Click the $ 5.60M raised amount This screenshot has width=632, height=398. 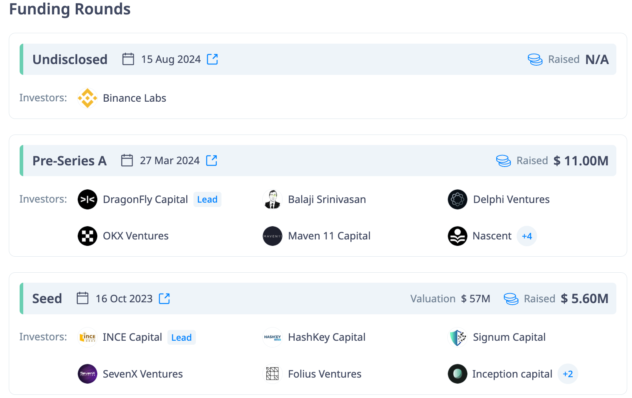tap(585, 298)
